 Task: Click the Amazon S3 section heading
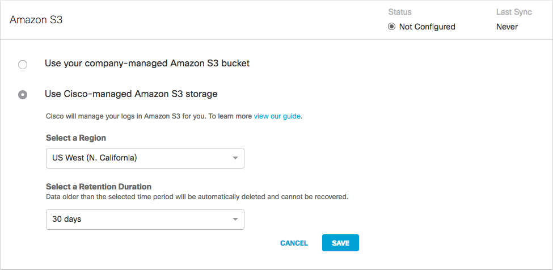point(36,20)
